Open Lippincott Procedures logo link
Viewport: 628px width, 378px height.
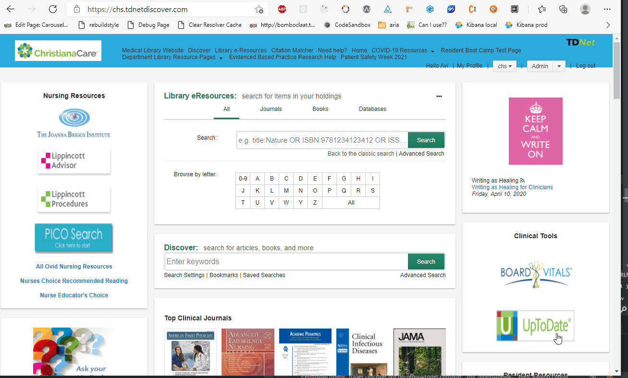(74, 199)
